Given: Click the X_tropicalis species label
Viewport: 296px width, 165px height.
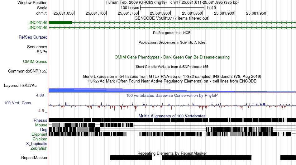Looking at the screenshot, I should click(x=37, y=144).
